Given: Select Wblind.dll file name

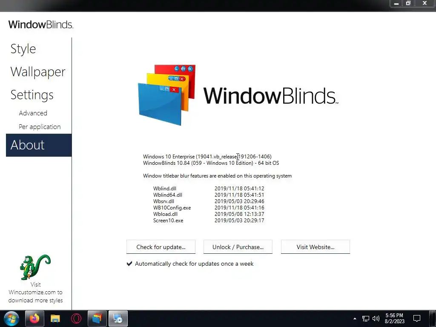Looking at the screenshot, I should pyautogui.click(x=165, y=189).
